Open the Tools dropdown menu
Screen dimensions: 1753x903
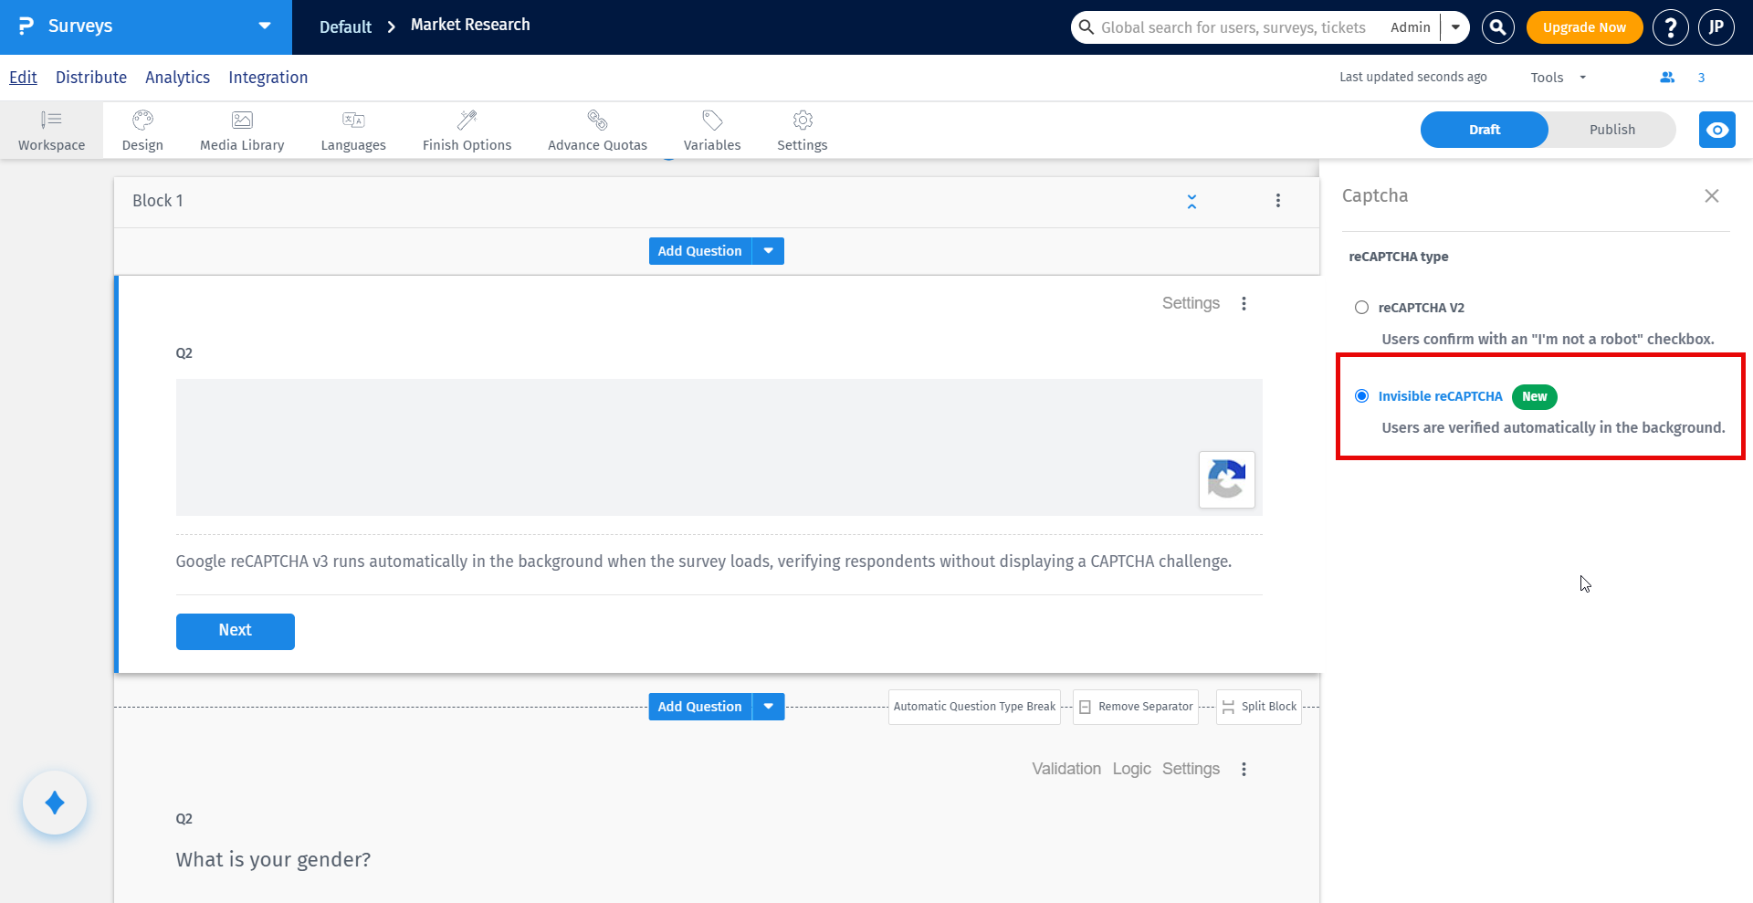[1559, 78]
